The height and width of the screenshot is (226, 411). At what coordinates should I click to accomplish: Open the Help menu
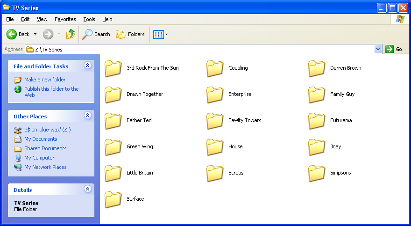tap(107, 19)
